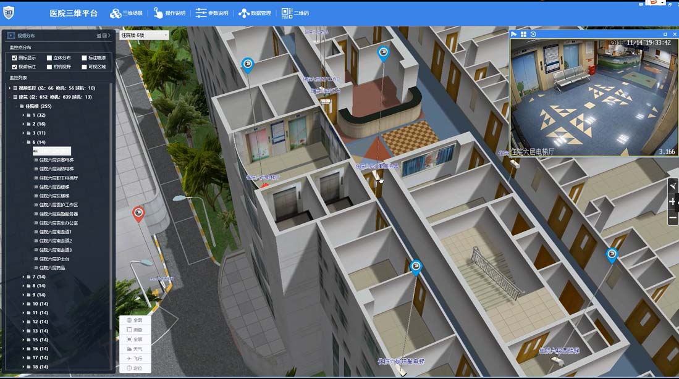The width and height of the screenshot is (679, 379).
Task: Click the compass navigation arrow icon
Action: [673, 186]
